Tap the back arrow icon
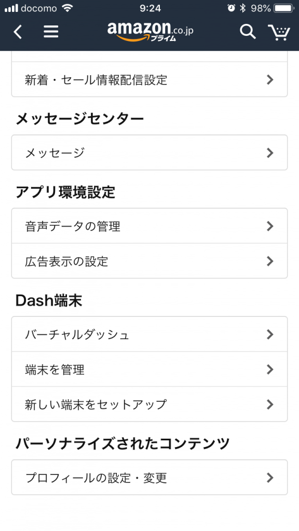The image size is (299, 531). (x=18, y=32)
